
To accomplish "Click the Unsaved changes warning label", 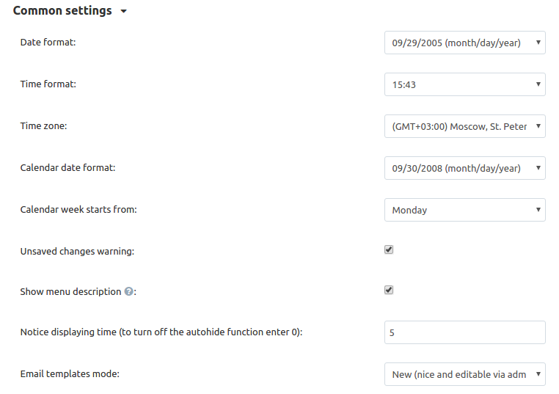I will tap(77, 252).
